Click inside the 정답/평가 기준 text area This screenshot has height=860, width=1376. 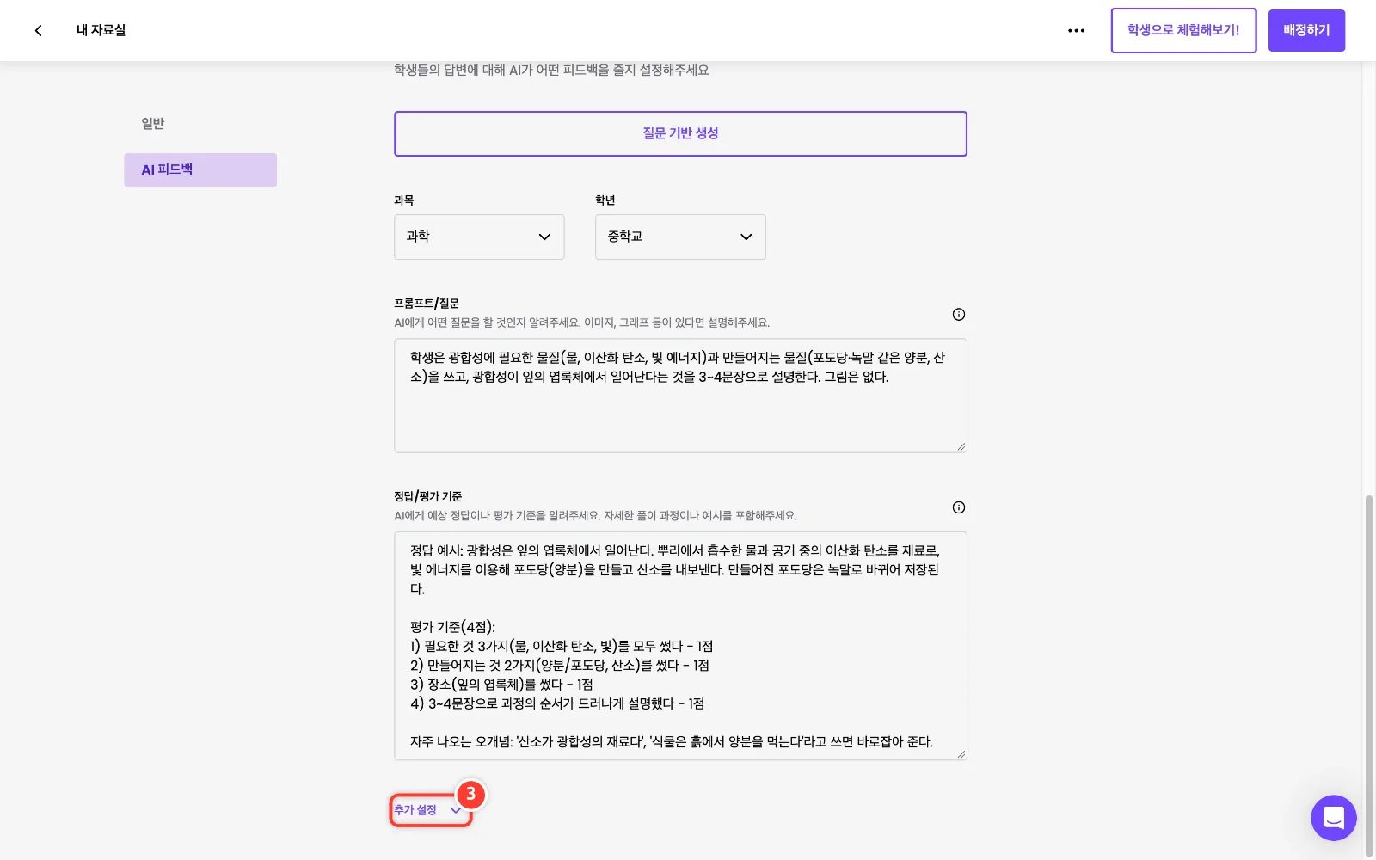[680, 646]
